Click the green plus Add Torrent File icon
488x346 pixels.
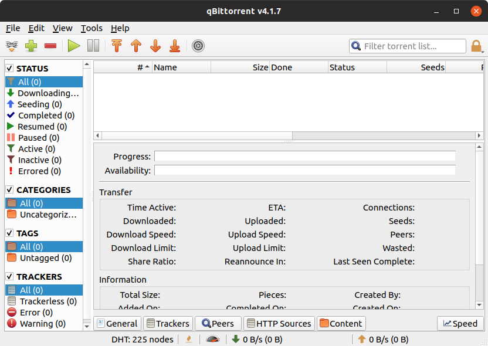31,46
